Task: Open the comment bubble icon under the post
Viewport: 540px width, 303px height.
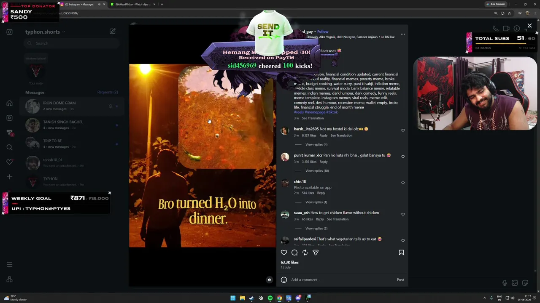Action: pyautogui.click(x=294, y=252)
